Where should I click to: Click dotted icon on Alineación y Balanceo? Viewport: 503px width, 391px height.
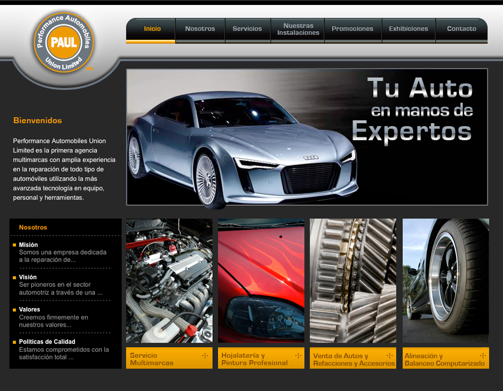pyautogui.click(x=483, y=355)
